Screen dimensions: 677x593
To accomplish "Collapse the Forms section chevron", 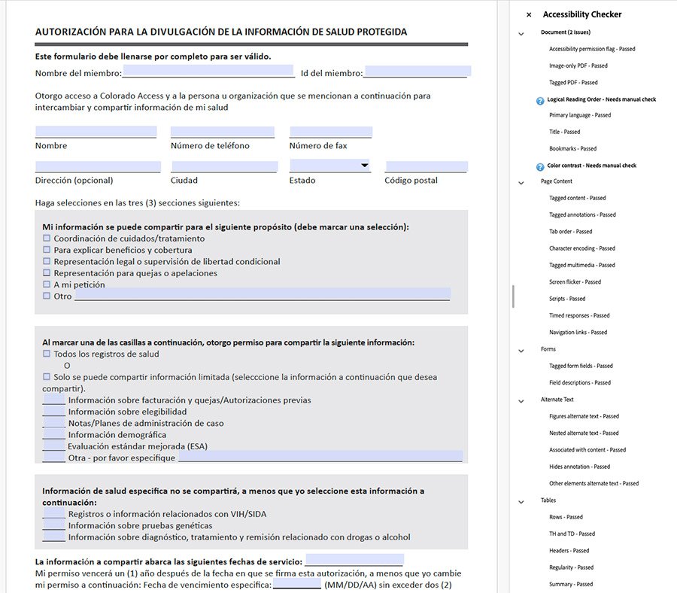I will (x=520, y=350).
